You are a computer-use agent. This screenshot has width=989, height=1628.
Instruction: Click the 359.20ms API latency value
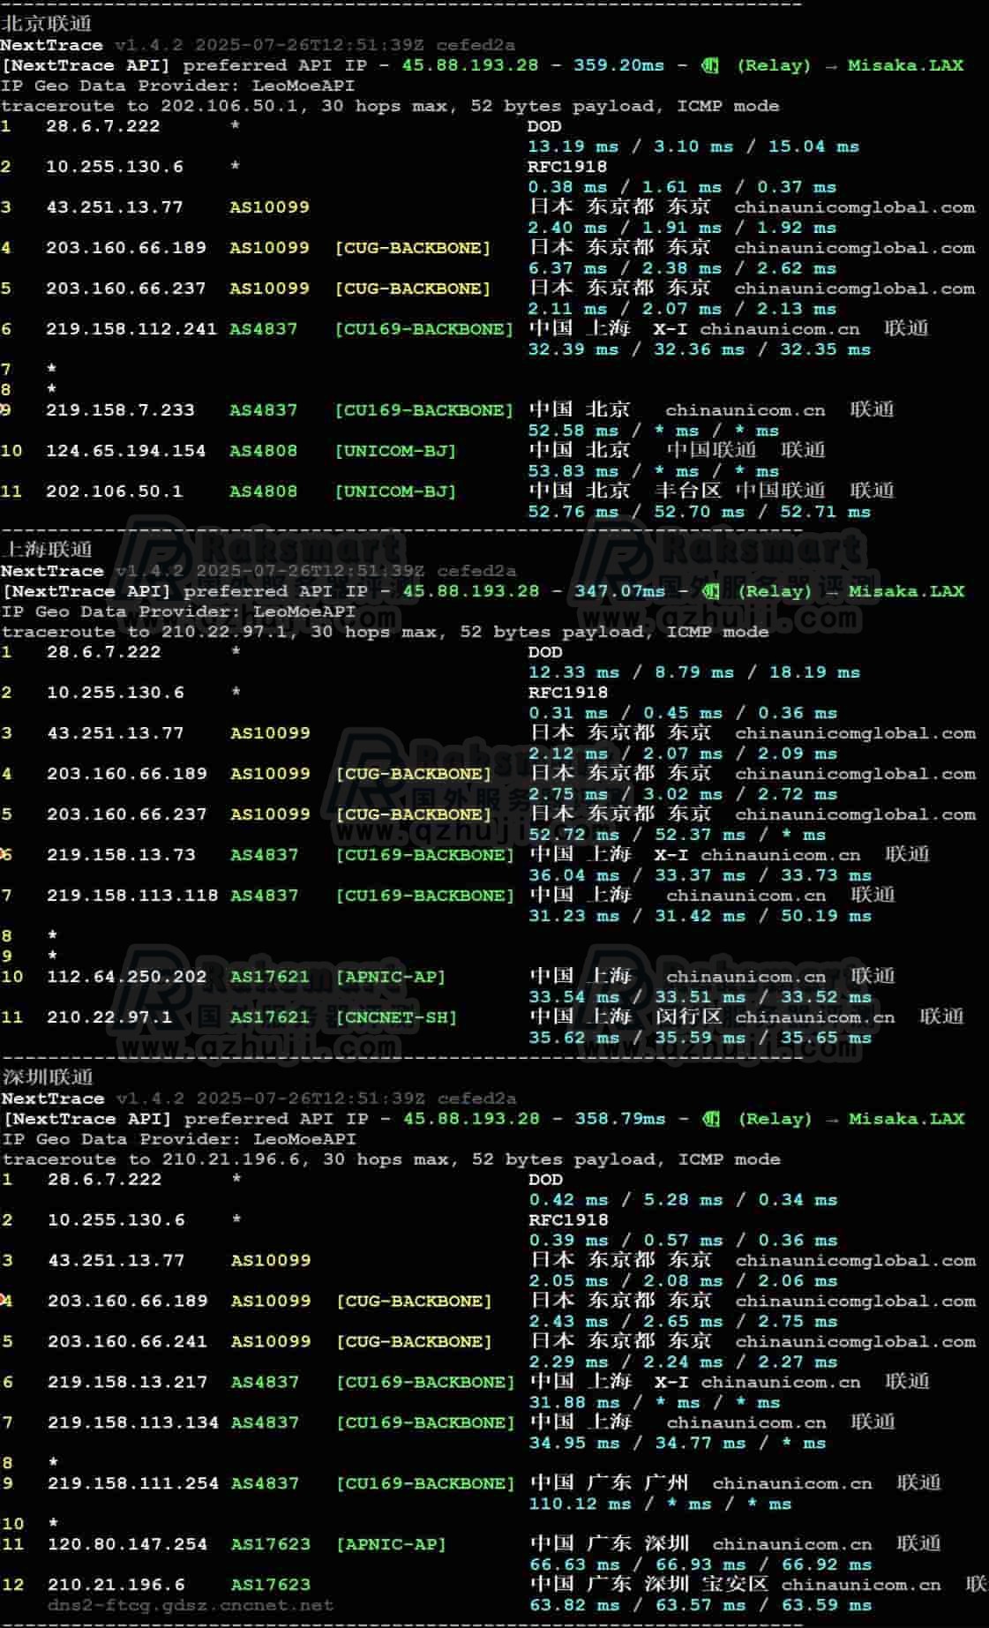tap(618, 65)
